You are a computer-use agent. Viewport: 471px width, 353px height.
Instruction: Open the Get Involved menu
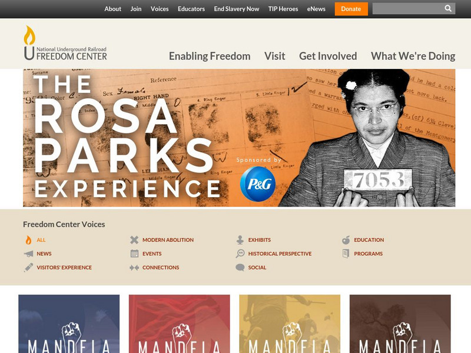(328, 56)
